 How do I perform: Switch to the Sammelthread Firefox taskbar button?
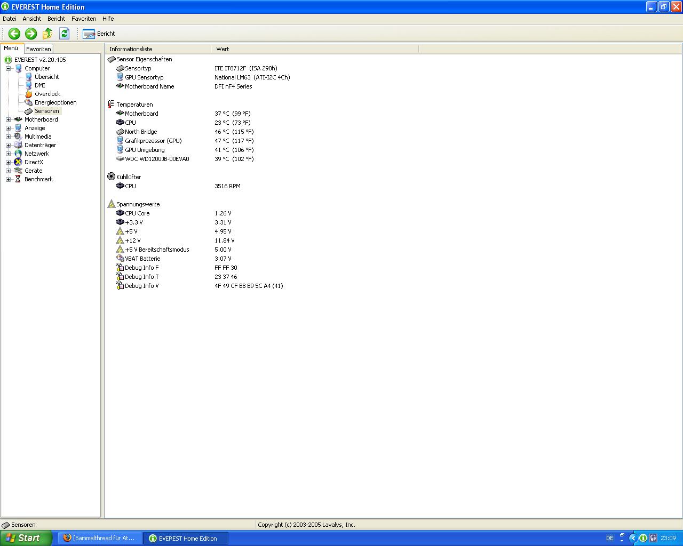pos(100,538)
